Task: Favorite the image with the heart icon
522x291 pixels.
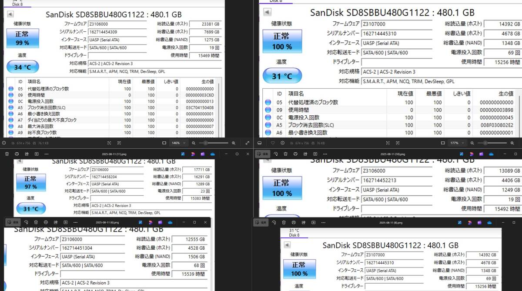Action: coord(273,143)
